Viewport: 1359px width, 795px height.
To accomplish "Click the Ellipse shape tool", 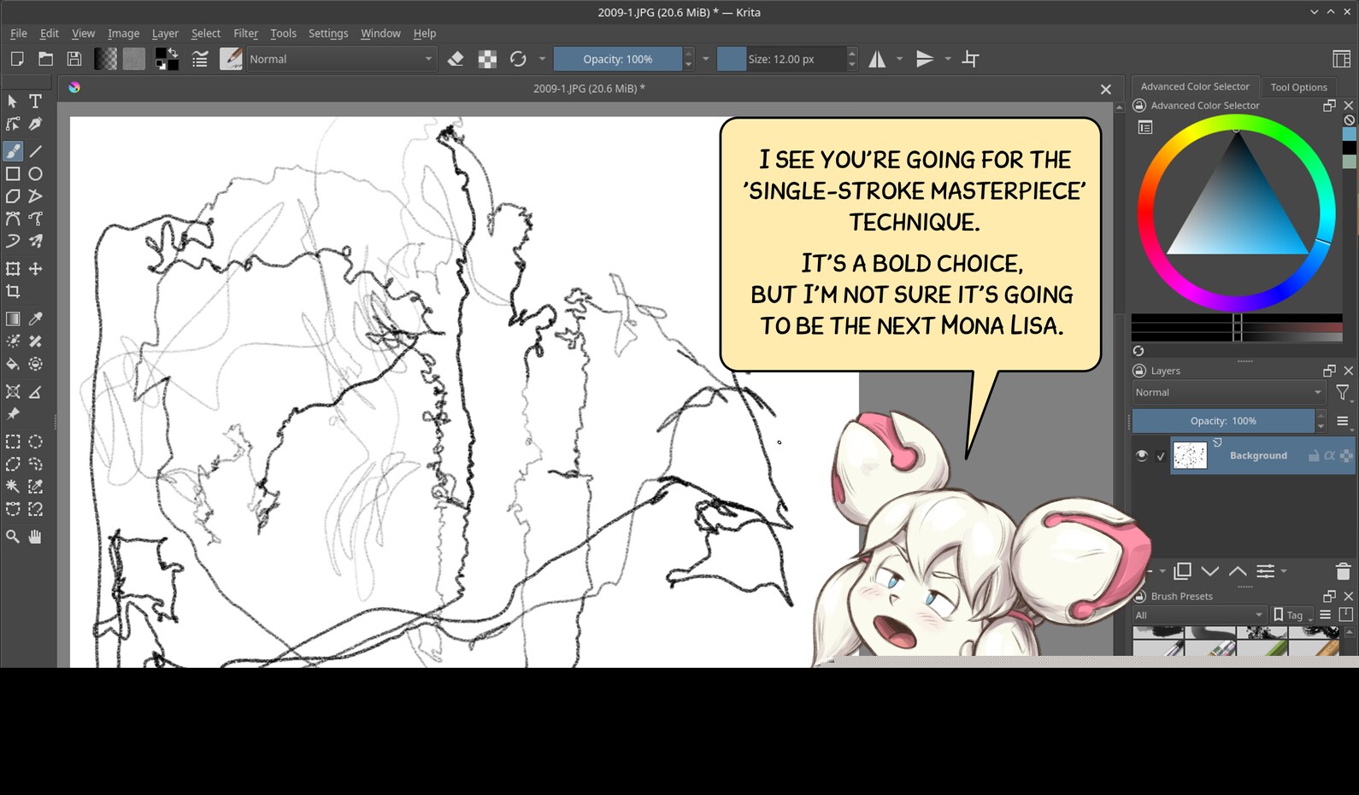I will [35, 173].
